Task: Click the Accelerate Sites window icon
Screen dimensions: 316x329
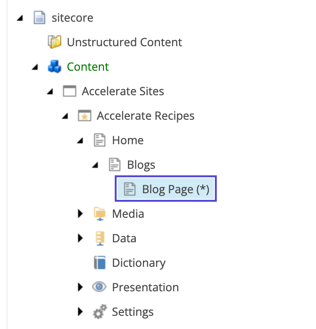Action: (70, 91)
